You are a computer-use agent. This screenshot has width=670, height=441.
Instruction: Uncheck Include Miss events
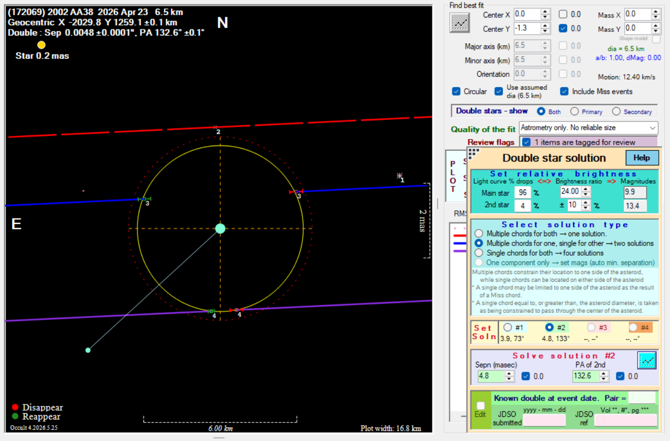coord(565,91)
